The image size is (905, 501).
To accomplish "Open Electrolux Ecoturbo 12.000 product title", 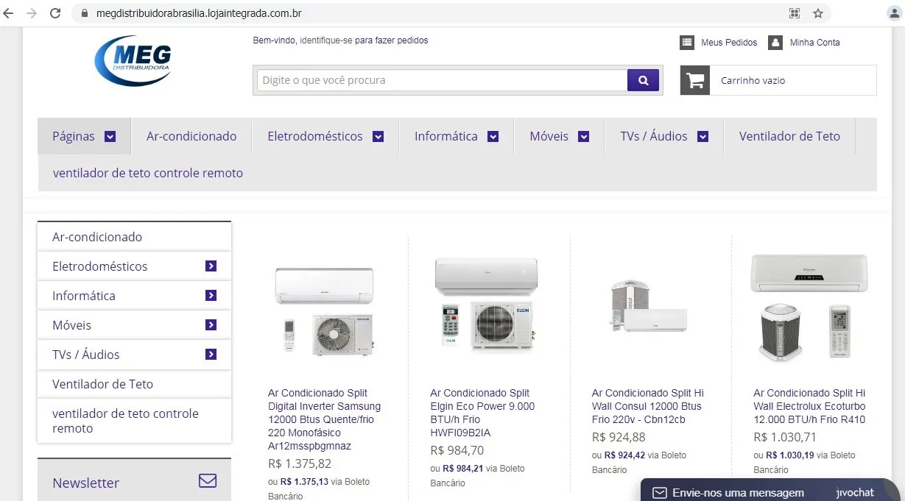I will point(810,406).
